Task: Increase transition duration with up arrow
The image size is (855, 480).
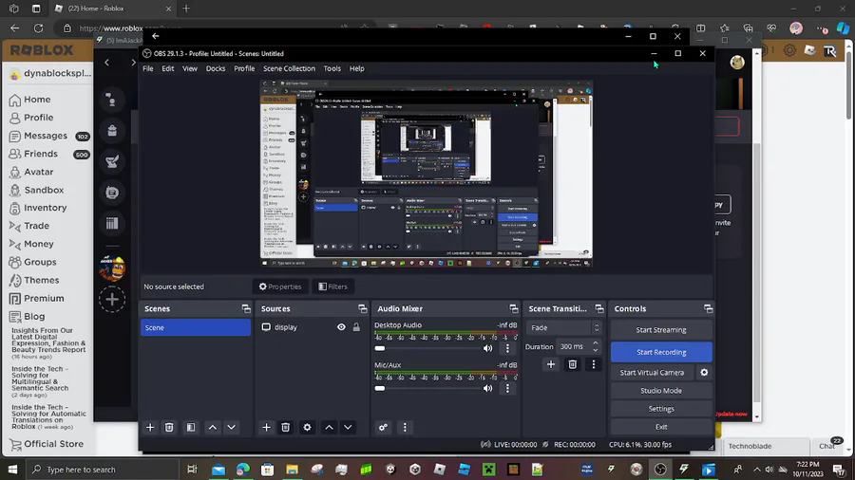Action: (596, 342)
